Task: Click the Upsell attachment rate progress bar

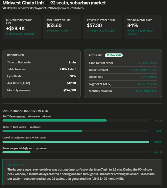Action: tap(76, 142)
